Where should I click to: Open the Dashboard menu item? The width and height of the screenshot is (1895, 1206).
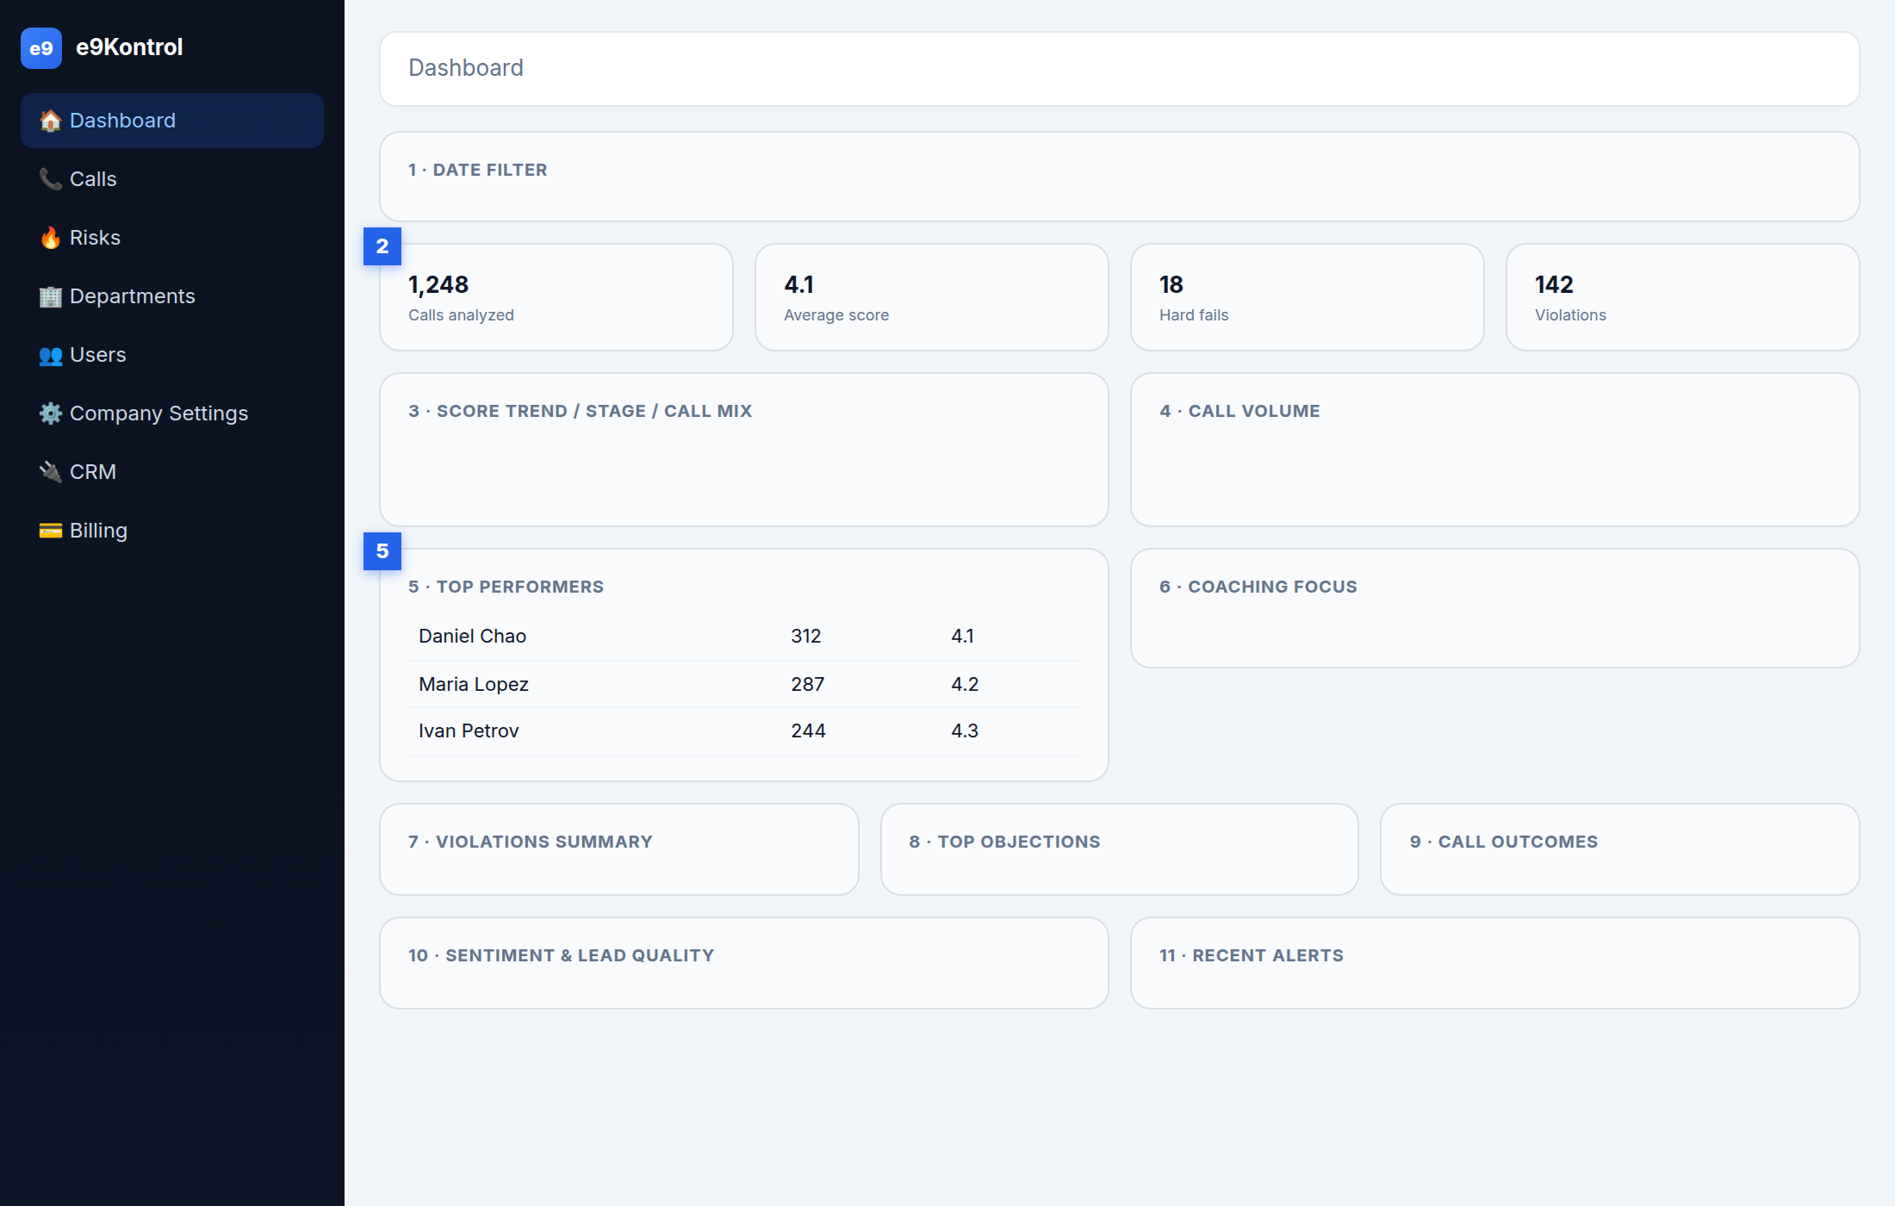(172, 121)
